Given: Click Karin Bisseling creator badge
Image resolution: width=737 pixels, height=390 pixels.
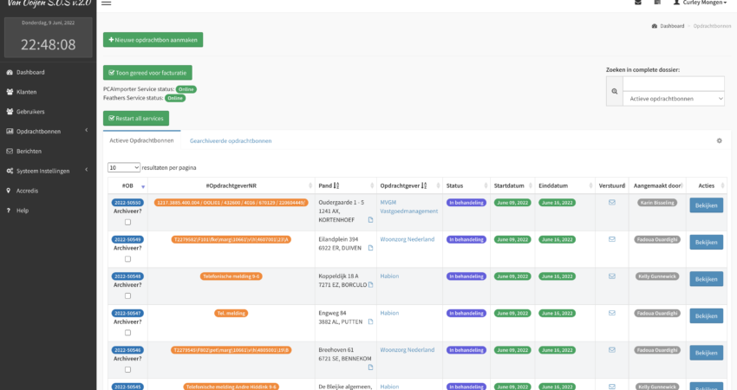Looking at the screenshot, I should 657,203.
